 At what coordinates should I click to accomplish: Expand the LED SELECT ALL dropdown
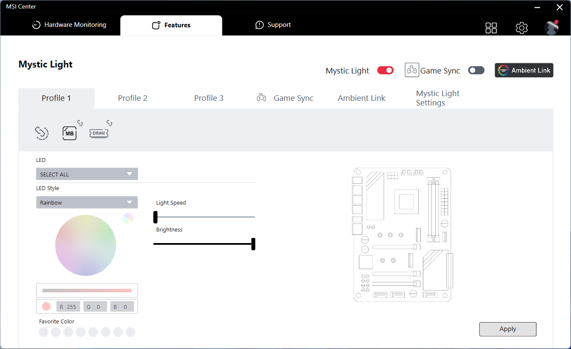click(87, 174)
